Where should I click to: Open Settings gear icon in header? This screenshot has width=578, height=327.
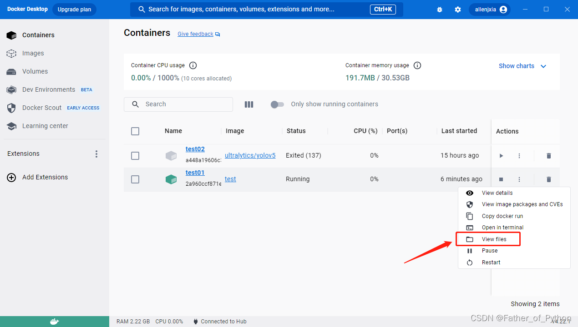pyautogui.click(x=458, y=10)
